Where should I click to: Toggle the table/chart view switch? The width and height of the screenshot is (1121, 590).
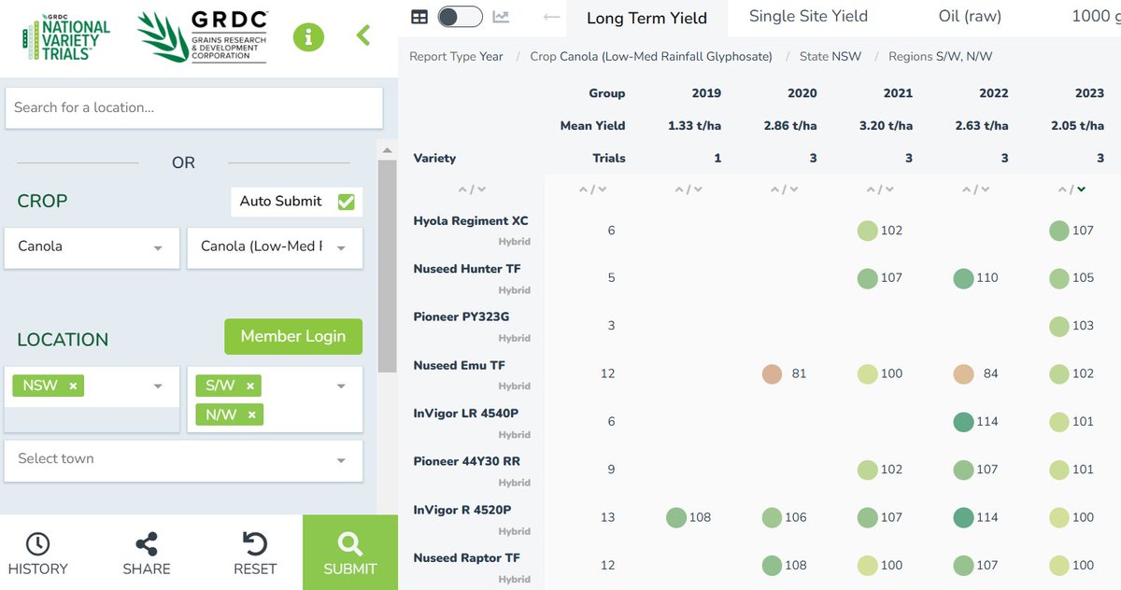tap(460, 16)
